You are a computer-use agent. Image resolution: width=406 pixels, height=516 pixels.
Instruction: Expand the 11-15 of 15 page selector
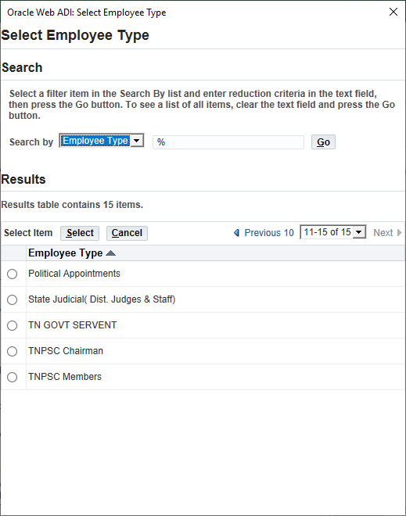click(333, 232)
